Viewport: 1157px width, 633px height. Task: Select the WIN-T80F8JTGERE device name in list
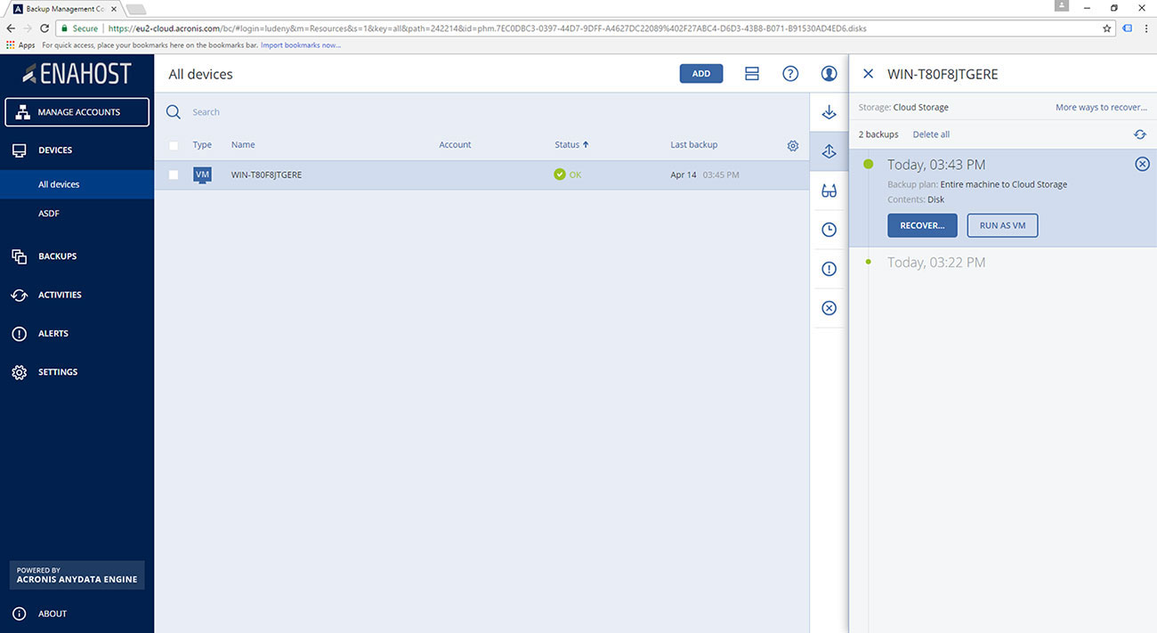(266, 174)
